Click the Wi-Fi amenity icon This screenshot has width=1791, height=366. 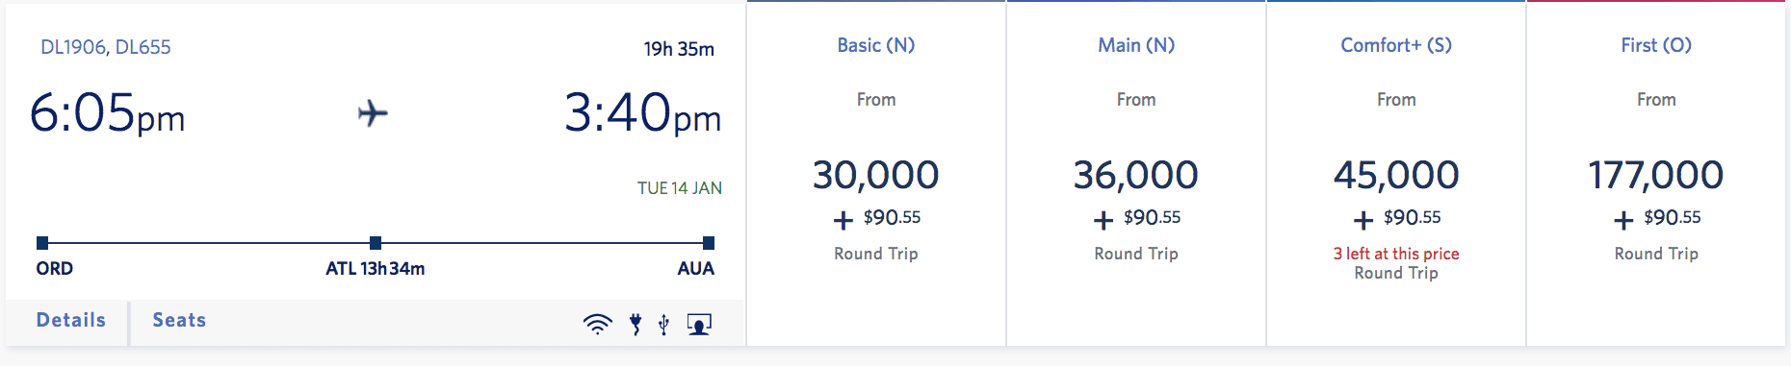coord(597,324)
